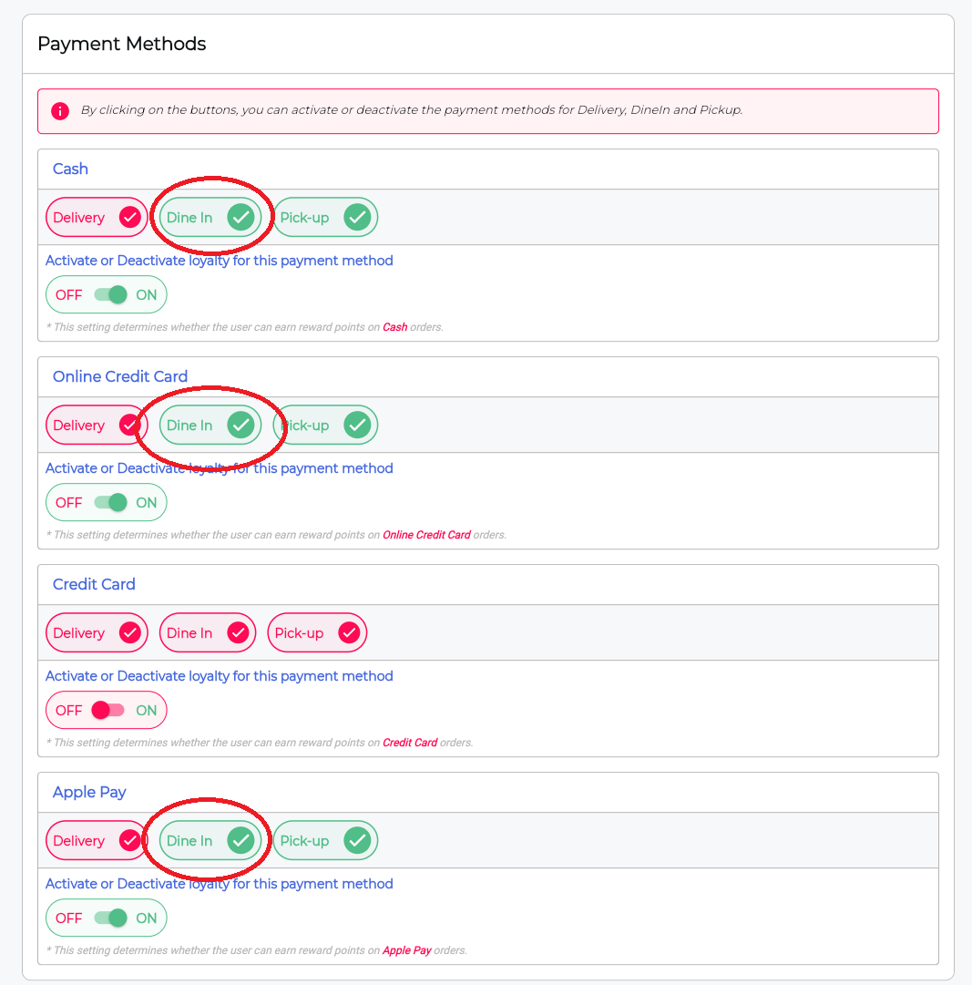Enable Credit Card loyalty switch
Screen dimensions: 972x985
click(108, 711)
